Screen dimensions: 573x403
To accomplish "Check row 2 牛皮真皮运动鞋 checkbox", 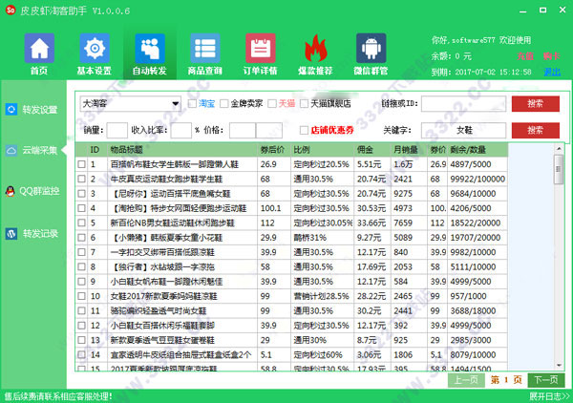I will (x=81, y=179).
